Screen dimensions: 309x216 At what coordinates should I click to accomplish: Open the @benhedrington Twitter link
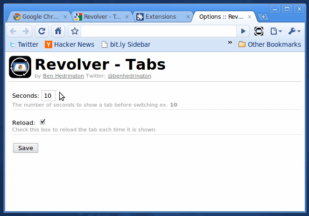[x=129, y=76]
